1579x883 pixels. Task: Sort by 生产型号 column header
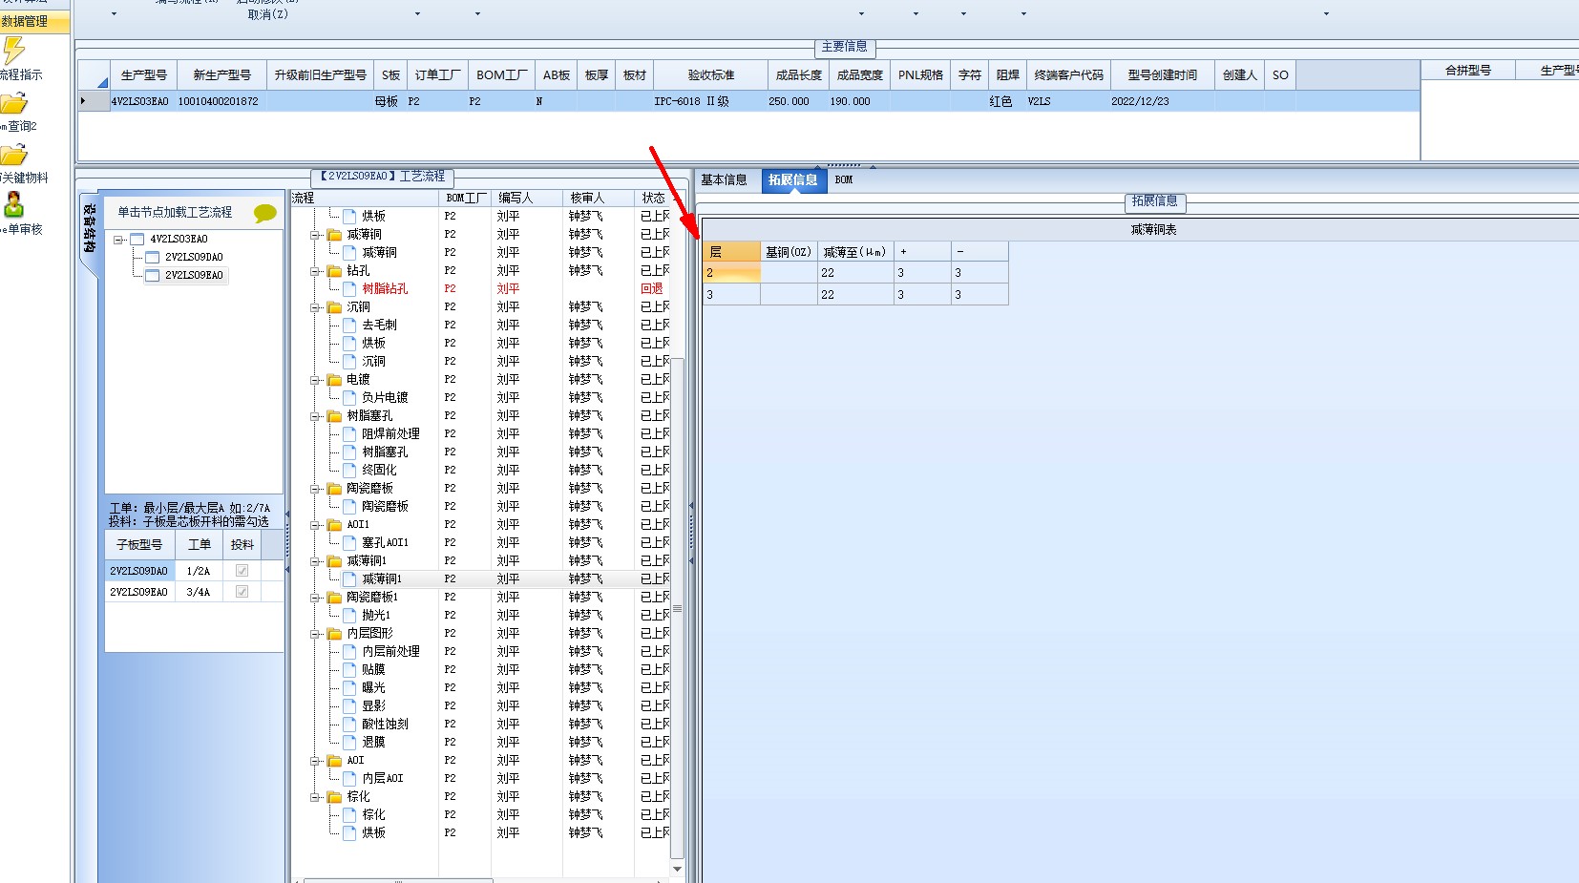click(x=143, y=74)
